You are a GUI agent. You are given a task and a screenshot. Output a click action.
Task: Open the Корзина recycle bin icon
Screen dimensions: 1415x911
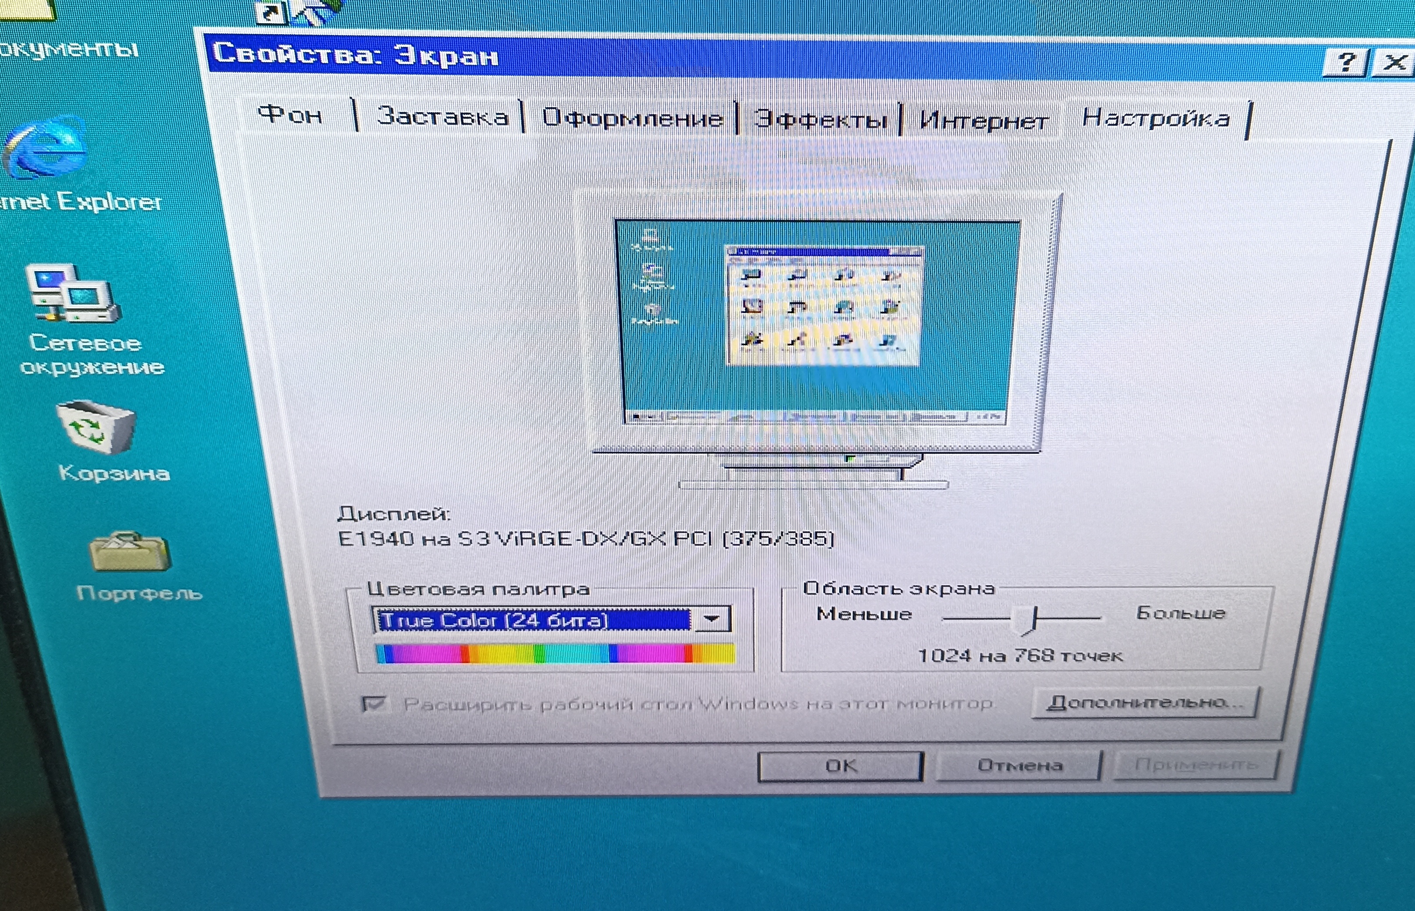tap(96, 427)
